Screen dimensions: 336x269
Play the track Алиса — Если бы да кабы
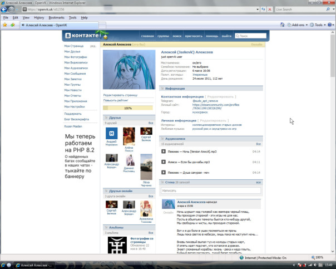(164, 162)
